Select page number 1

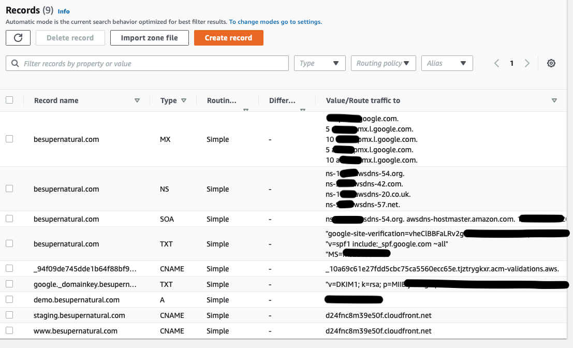point(511,63)
